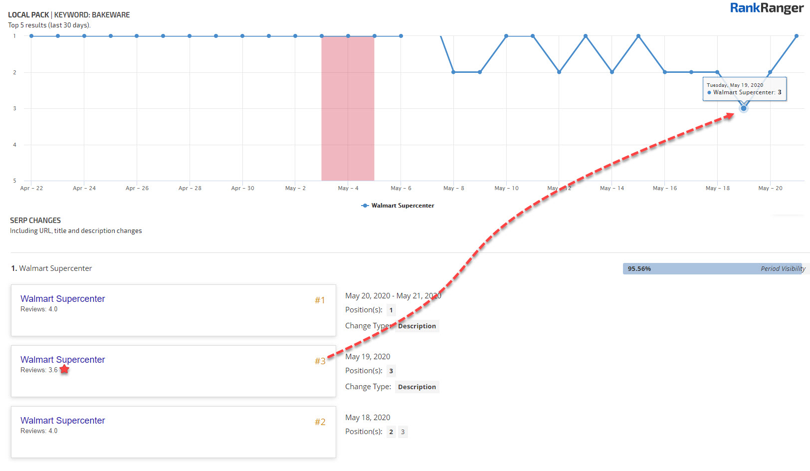Select the May 20 data point

[770, 72]
